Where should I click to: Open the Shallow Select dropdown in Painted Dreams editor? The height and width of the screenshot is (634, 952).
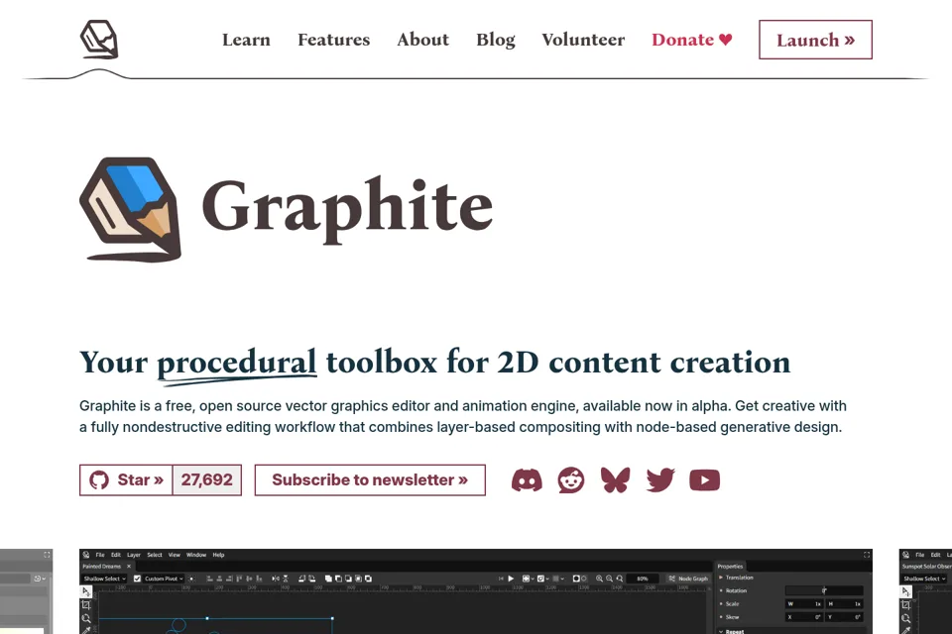point(105,579)
